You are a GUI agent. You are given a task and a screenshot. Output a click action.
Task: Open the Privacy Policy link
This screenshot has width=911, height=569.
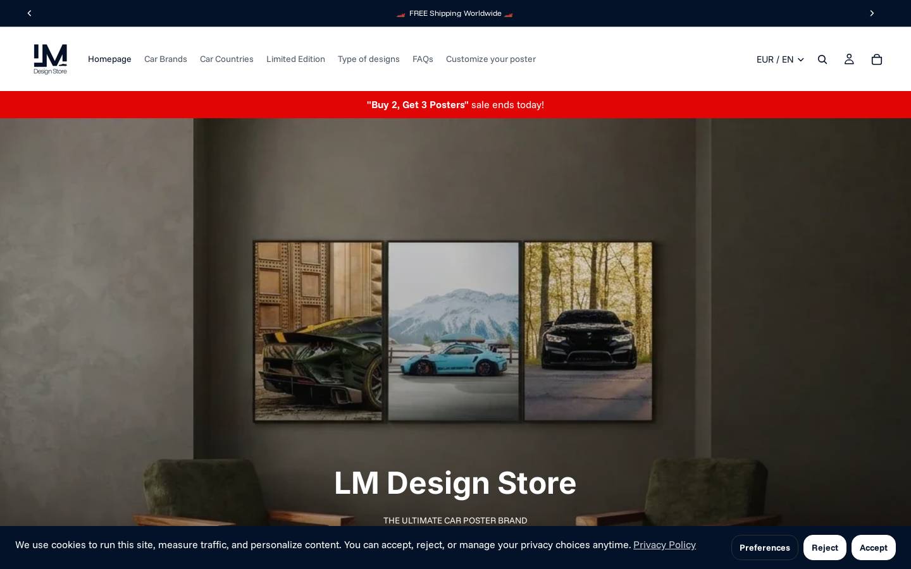point(664,545)
